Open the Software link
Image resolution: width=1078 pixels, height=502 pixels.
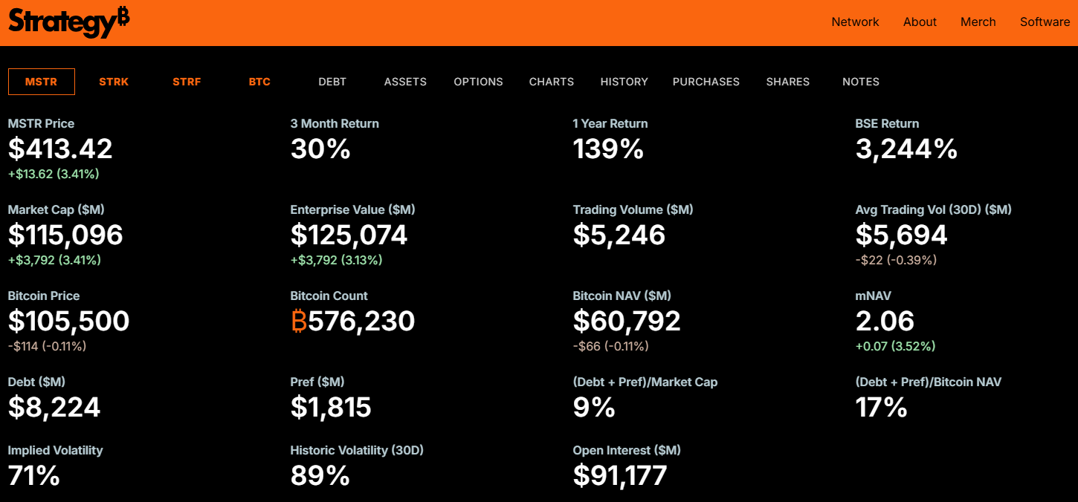[x=1045, y=22]
